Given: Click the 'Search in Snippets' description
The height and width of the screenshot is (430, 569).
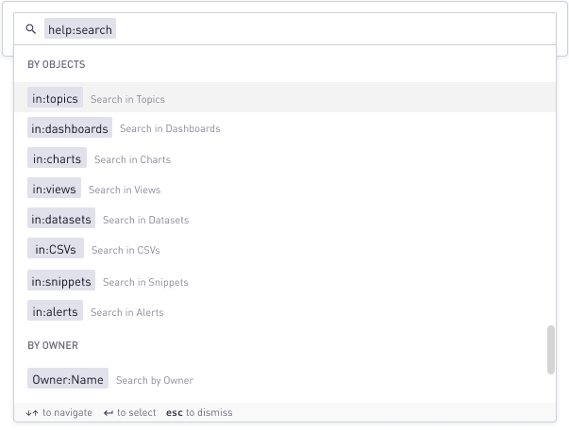Looking at the screenshot, I should coord(145,282).
